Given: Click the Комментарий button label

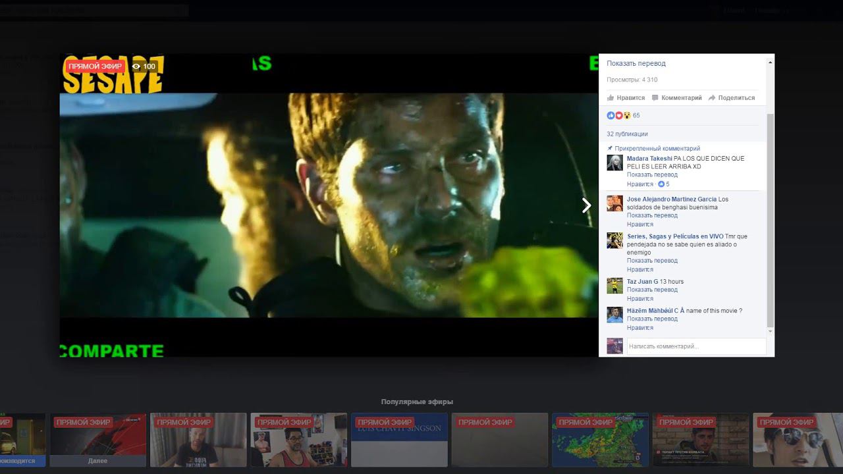Looking at the screenshot, I should click(x=682, y=98).
